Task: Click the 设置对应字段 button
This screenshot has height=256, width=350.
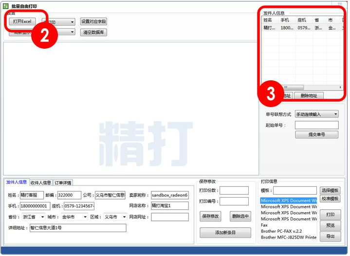Action: 93,21
